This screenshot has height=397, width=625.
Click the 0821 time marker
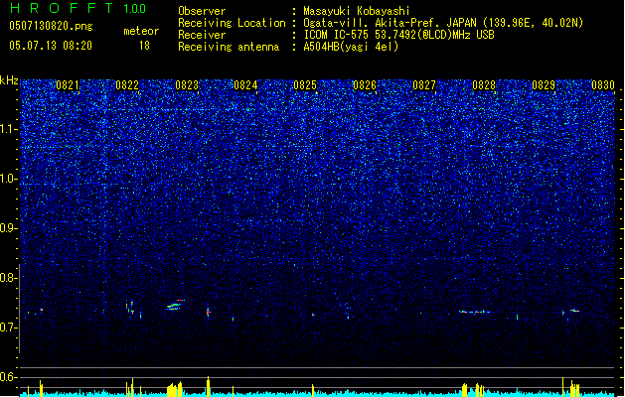[68, 84]
